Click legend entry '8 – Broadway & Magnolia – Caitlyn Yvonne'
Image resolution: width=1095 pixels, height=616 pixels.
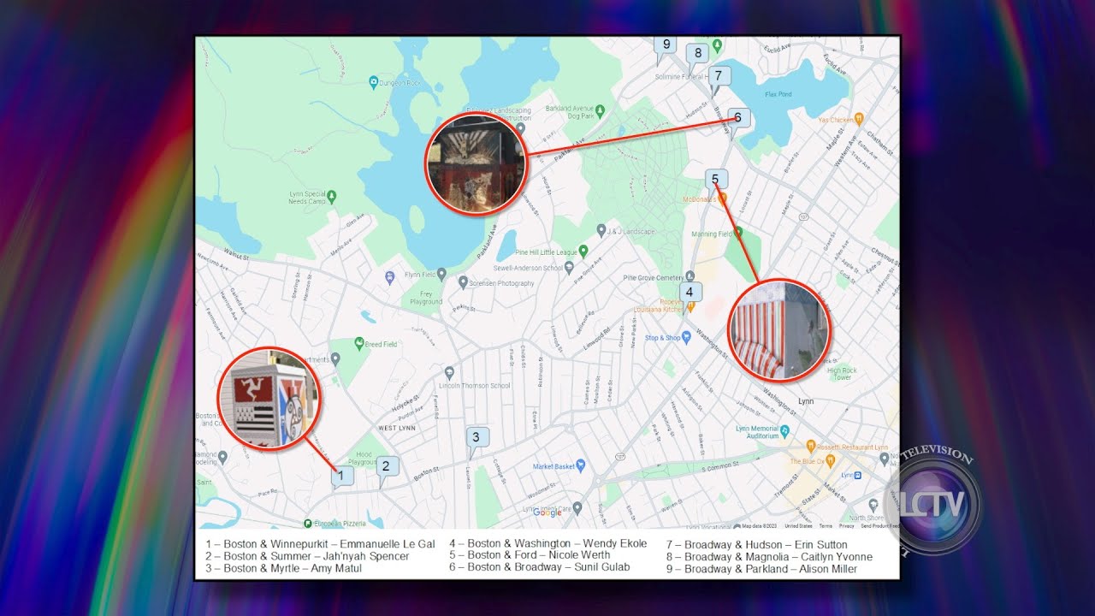[x=770, y=557]
